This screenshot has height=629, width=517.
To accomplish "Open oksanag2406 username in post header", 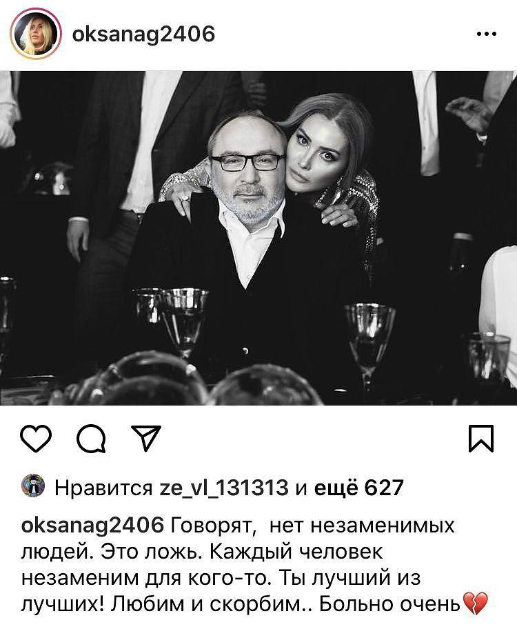I will (143, 34).
